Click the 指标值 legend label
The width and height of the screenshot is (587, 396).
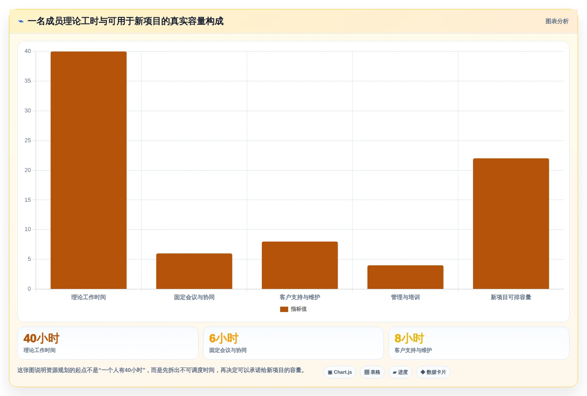298,309
